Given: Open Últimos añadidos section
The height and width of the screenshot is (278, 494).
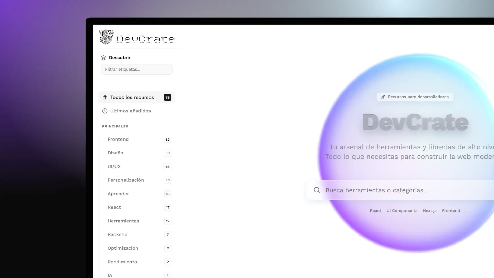Looking at the screenshot, I should (130, 111).
